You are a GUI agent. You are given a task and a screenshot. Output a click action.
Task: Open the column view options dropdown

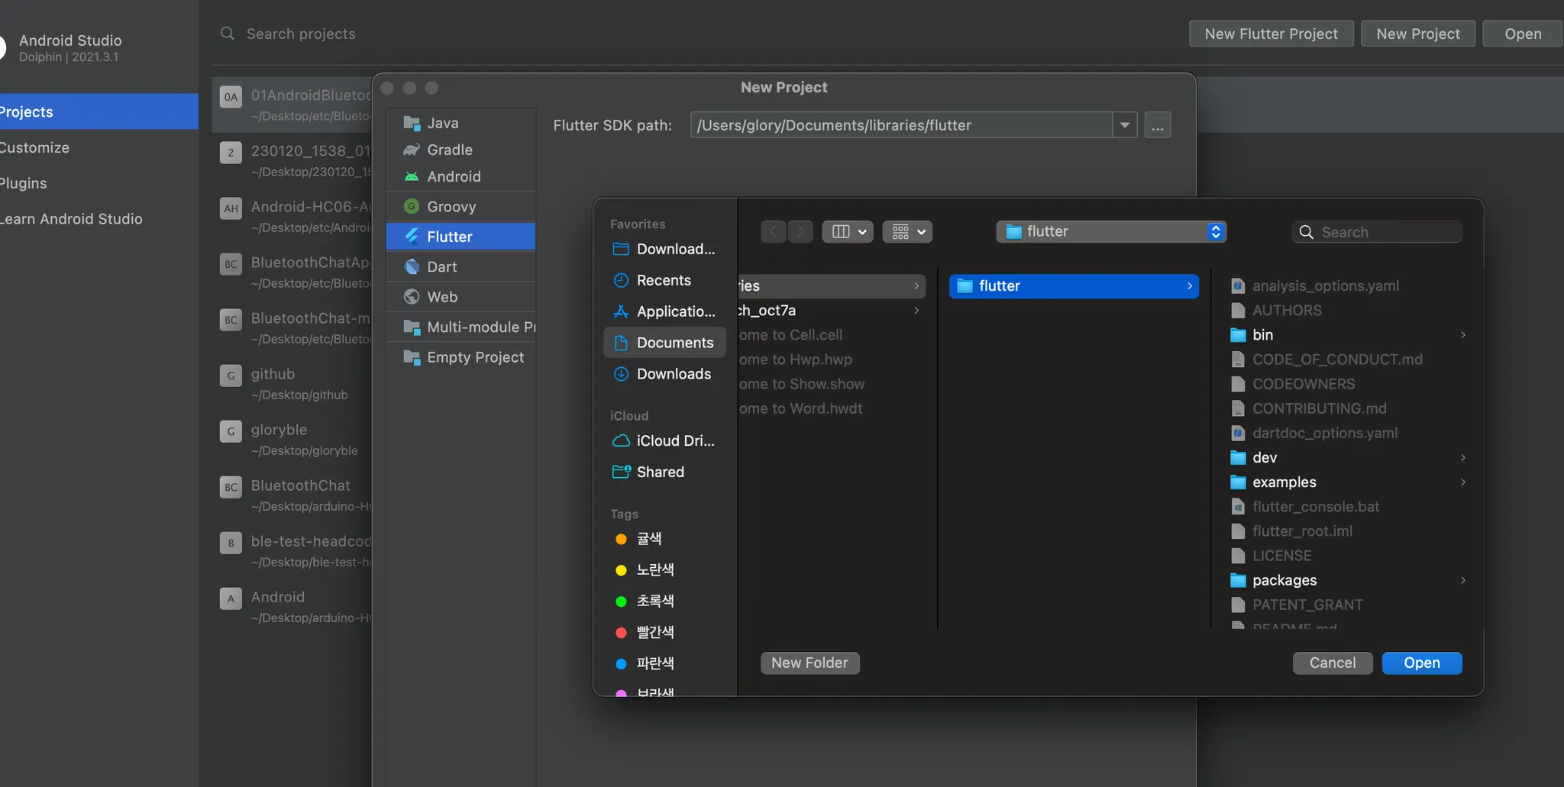(x=848, y=231)
